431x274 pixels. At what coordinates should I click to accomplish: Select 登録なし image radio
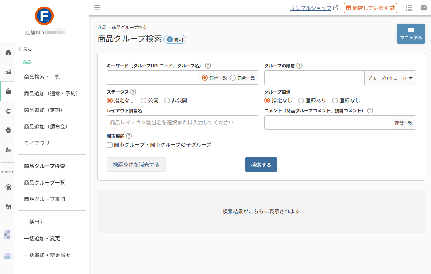click(335, 101)
